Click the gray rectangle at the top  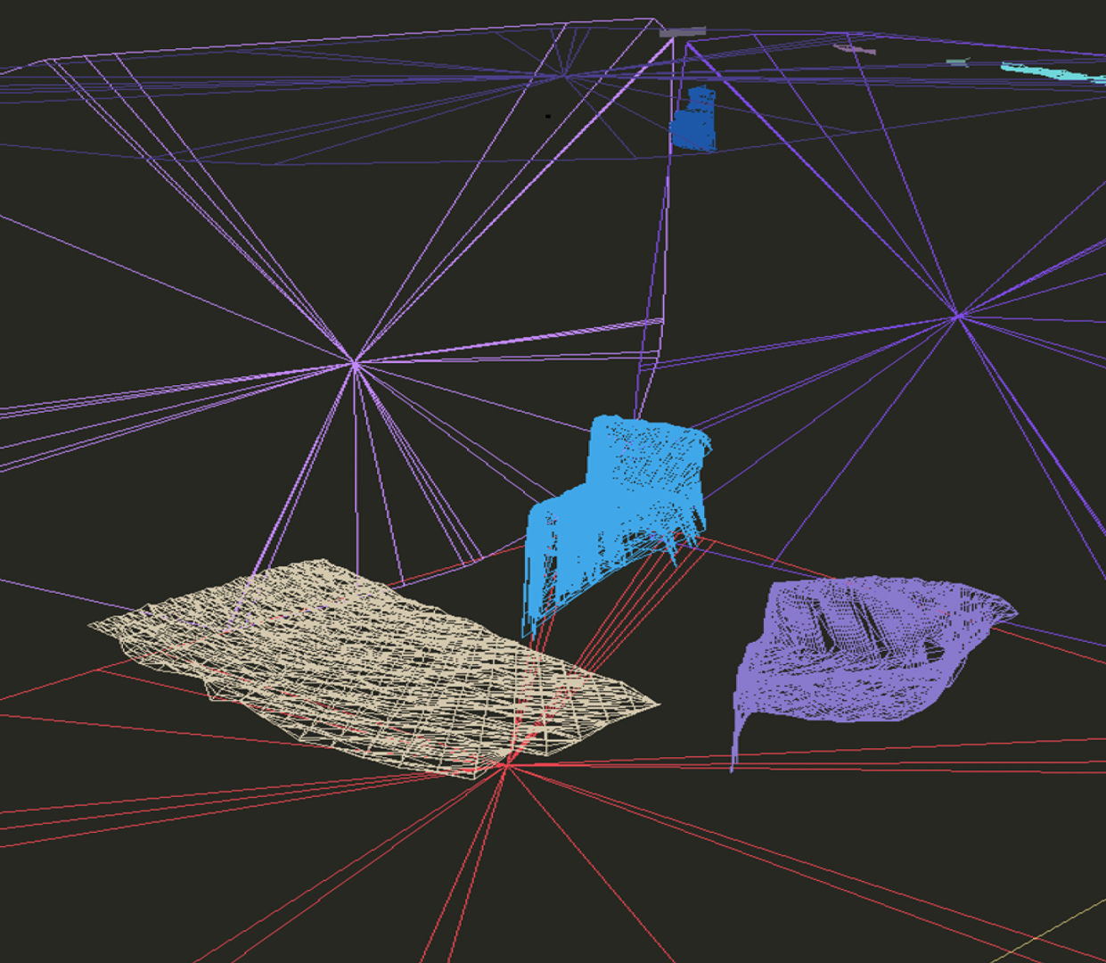tap(683, 31)
